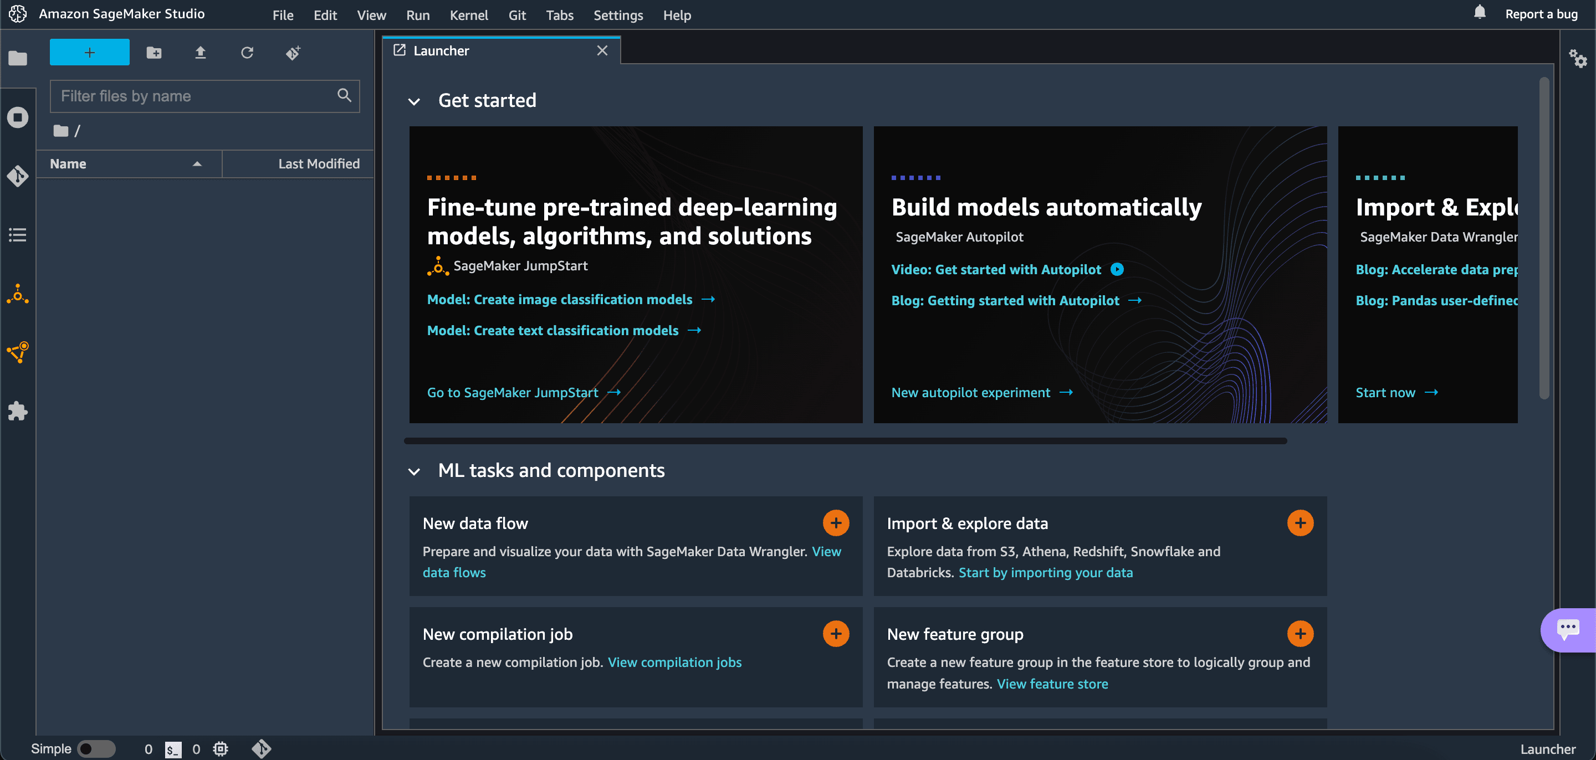This screenshot has height=760, width=1596.
Task: Click the Git clone toolbar icon
Action: (x=293, y=53)
